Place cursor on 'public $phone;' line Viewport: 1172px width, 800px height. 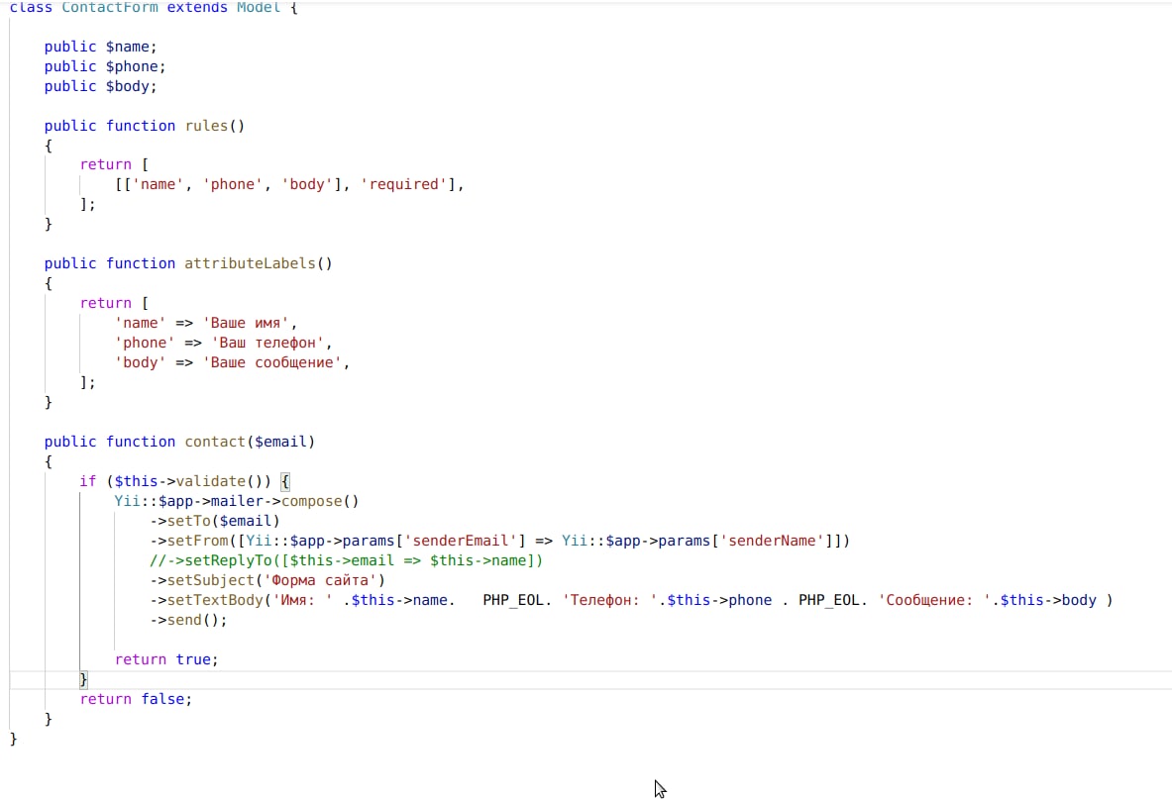(105, 66)
